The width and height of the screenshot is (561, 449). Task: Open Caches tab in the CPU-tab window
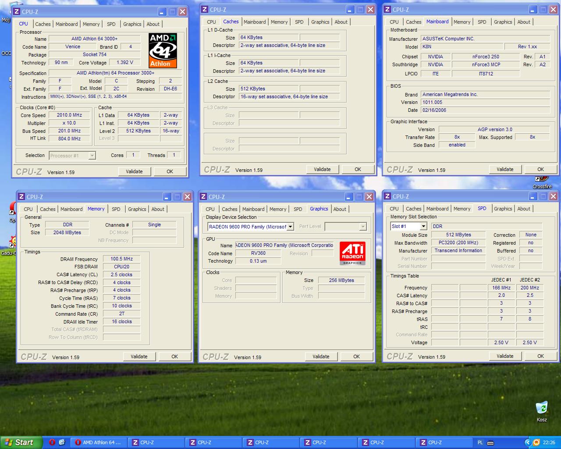click(x=43, y=24)
